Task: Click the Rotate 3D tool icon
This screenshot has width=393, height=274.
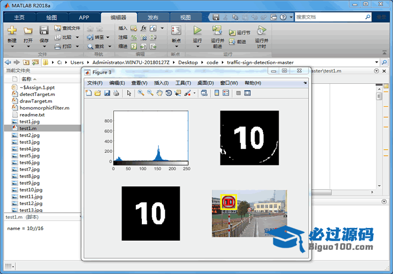Action: (x=169, y=93)
